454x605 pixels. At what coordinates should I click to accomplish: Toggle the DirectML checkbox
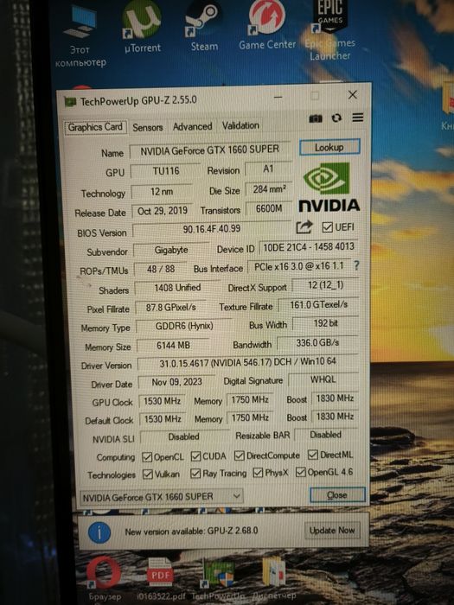point(313,455)
